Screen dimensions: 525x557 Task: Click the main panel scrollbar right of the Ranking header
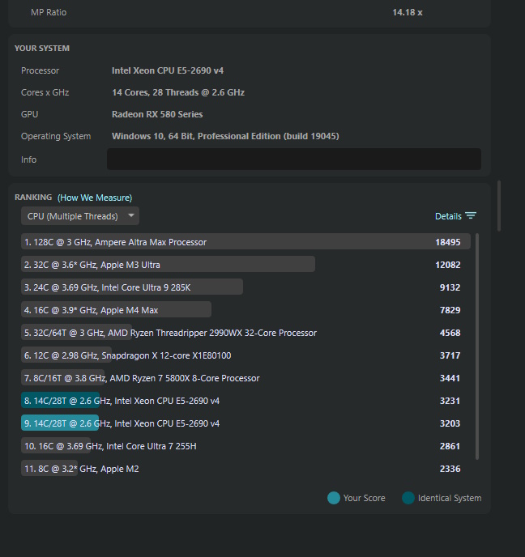coord(499,206)
